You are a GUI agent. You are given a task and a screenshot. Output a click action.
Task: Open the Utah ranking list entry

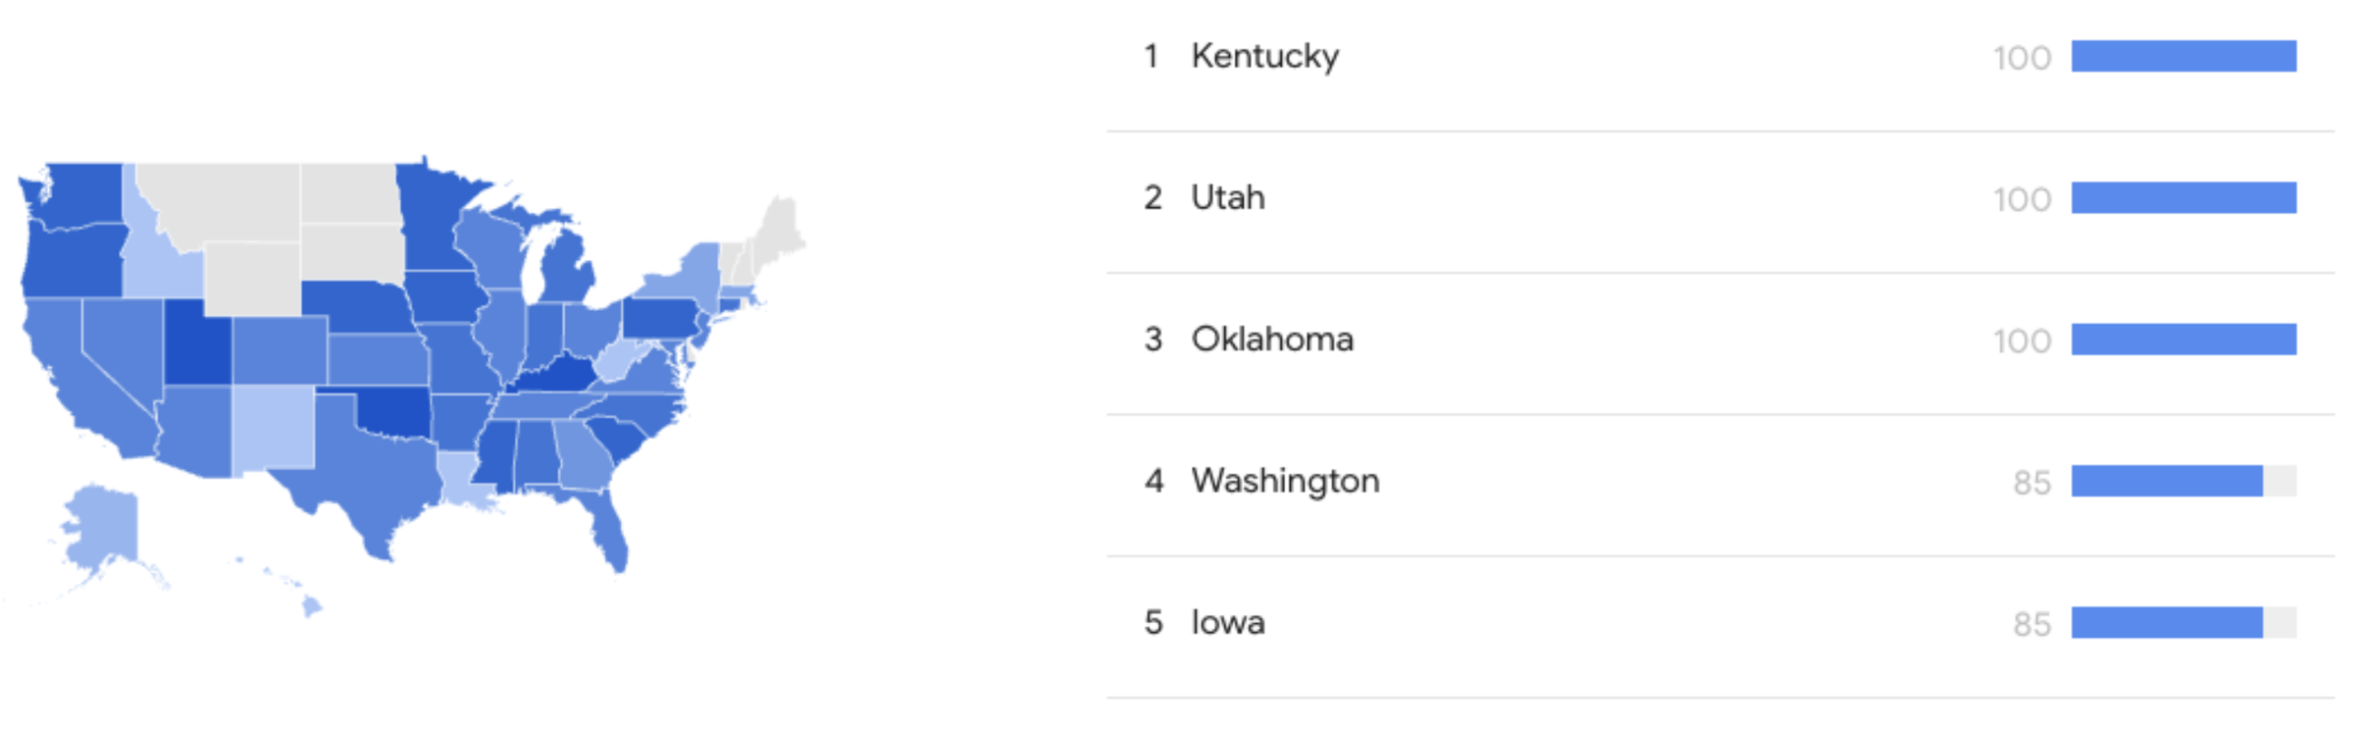point(1227,198)
